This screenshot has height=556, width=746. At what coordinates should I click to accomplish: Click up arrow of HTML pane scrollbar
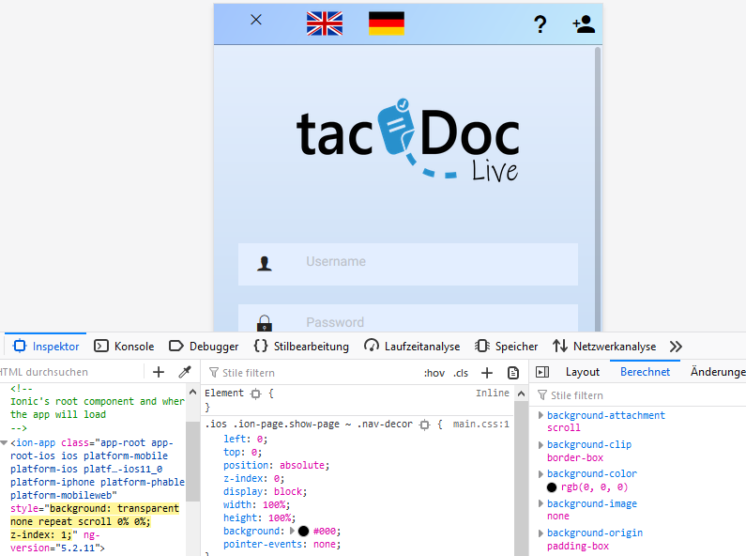click(x=192, y=393)
